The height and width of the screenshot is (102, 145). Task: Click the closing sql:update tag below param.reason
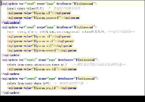pos(11,55)
